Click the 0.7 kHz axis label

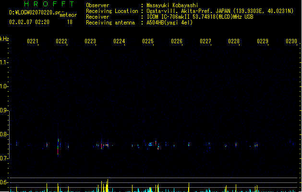click(x=4, y=158)
